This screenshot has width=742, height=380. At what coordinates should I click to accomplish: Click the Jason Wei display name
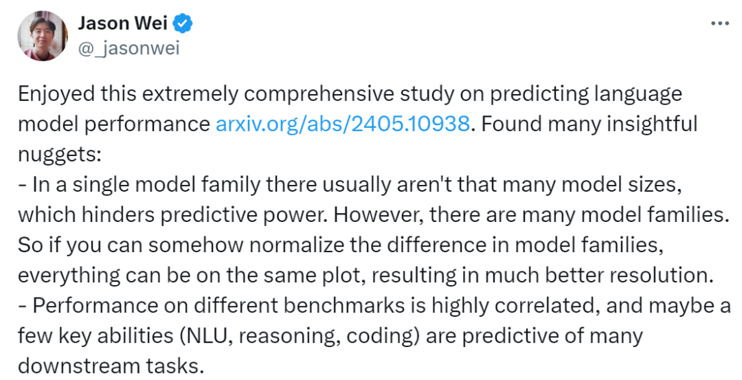tap(122, 24)
